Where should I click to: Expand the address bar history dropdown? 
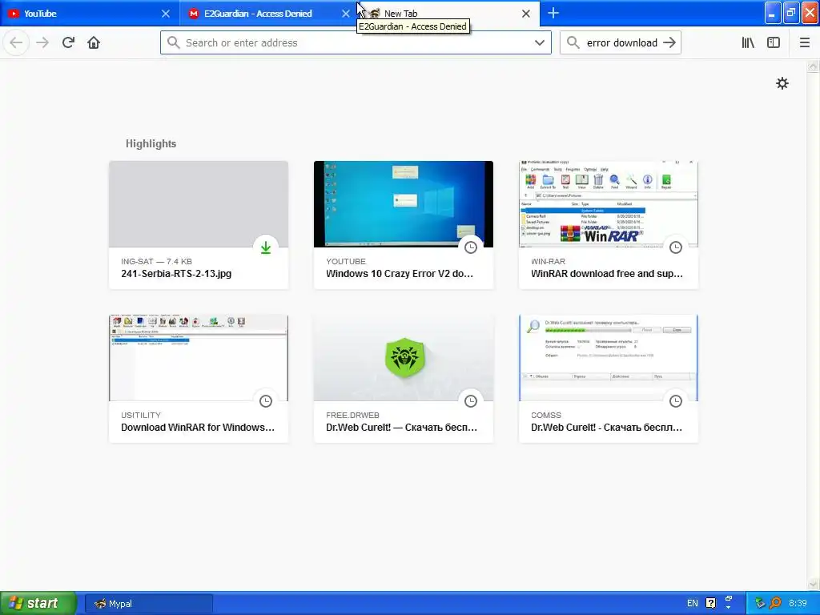[540, 42]
